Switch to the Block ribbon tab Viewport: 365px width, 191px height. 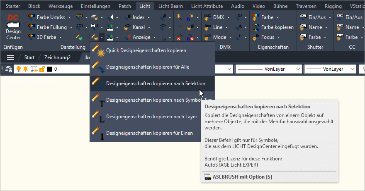click(34, 6)
